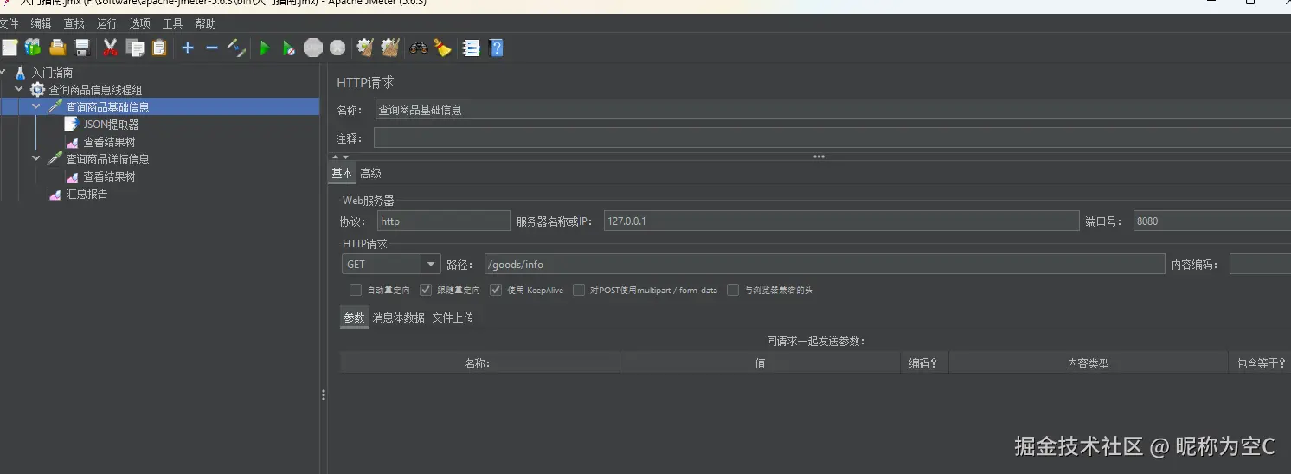The width and height of the screenshot is (1291, 474).
Task: Save the test plan via floppy disk icon
Action: pos(82,48)
